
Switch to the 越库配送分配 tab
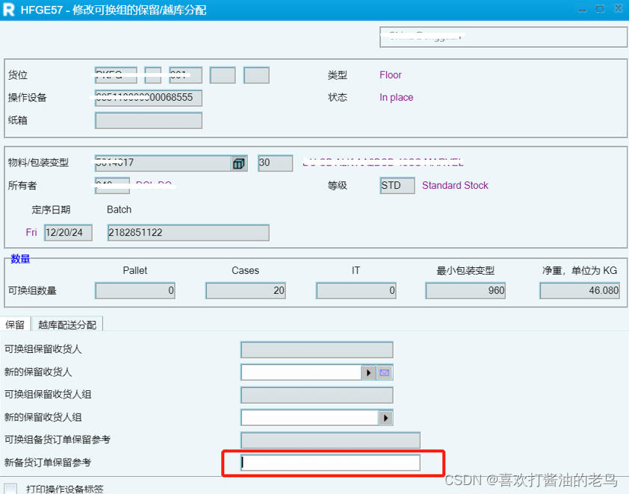[x=66, y=324]
